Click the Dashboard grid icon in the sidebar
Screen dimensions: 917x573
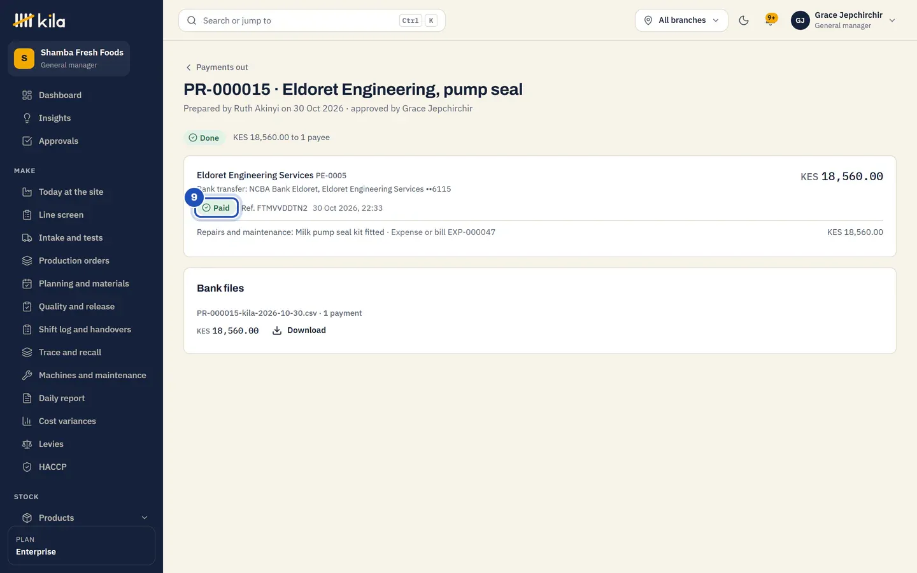tap(27, 95)
